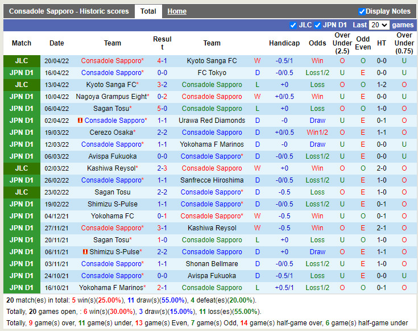This screenshot has width=418, height=331.
Task: Select the Total tab
Action: (x=148, y=11)
